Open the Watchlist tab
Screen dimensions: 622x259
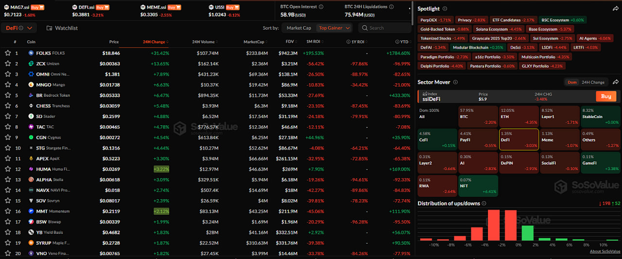coord(62,28)
